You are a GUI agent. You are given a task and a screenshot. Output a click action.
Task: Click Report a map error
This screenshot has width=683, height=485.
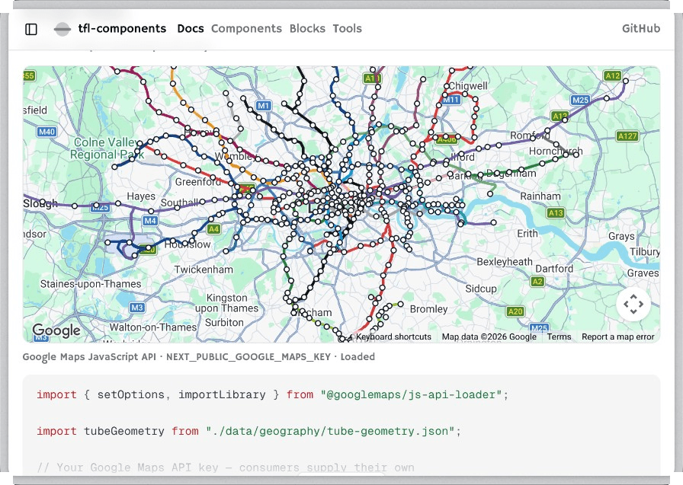tap(617, 337)
